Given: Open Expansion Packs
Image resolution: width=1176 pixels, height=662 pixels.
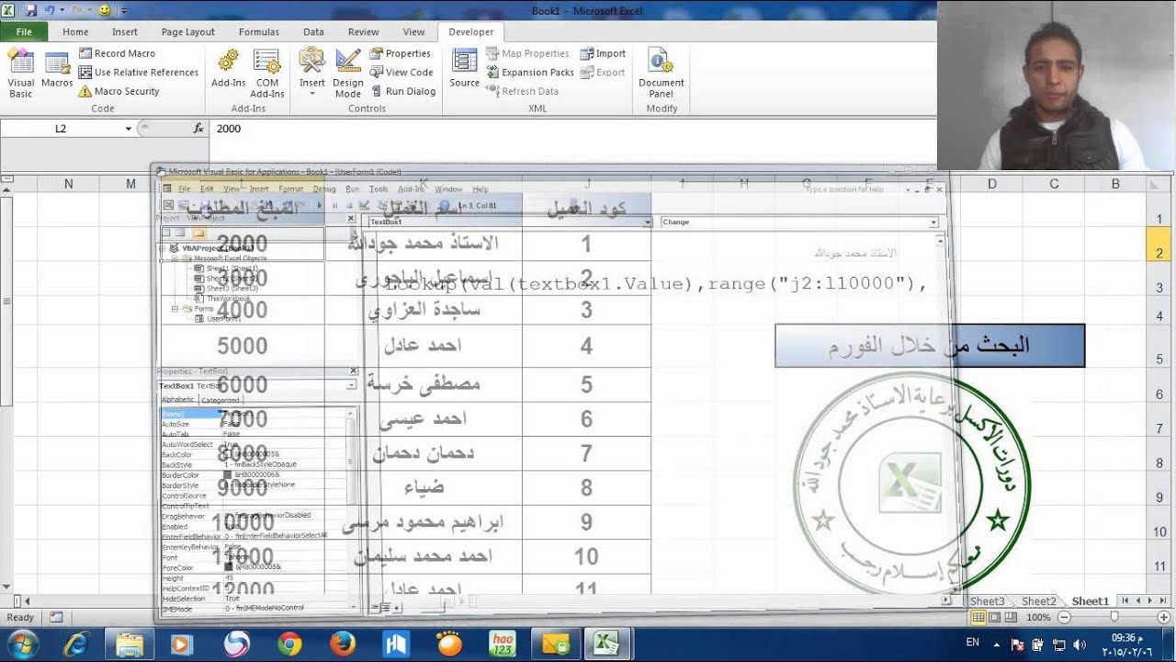Looking at the screenshot, I should click(529, 72).
